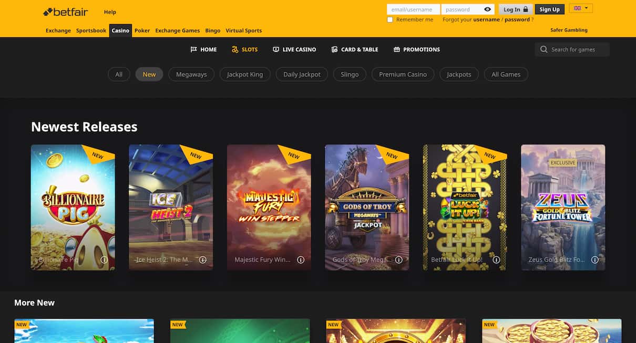Open info for Betfair Luck It Up
This screenshot has width=636, height=343.
(x=496, y=259)
